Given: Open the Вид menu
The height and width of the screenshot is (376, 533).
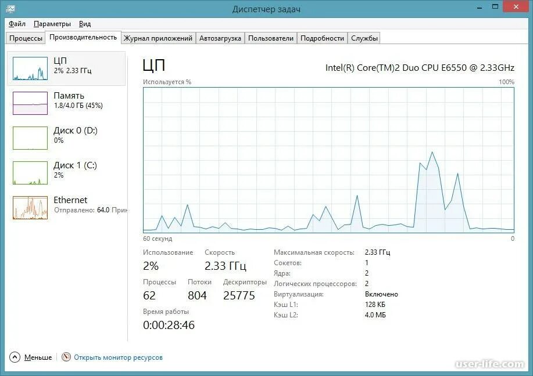Looking at the screenshot, I should coord(84,24).
